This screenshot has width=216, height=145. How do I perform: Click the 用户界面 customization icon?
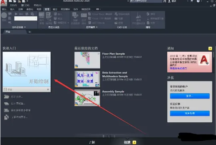pyautogui.click(x=42, y=15)
